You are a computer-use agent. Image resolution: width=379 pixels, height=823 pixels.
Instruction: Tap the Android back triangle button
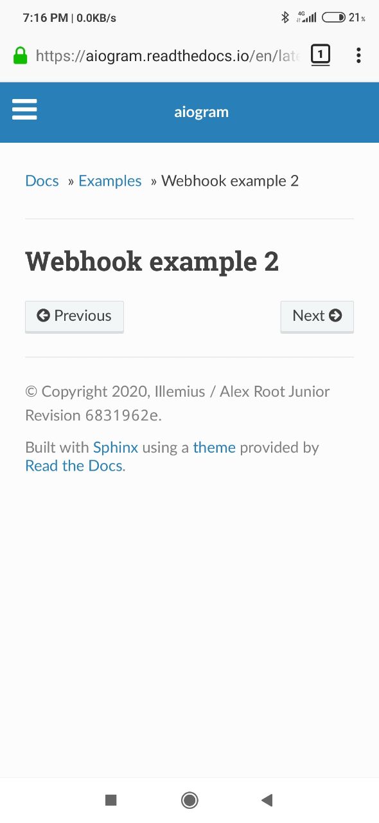tap(267, 800)
